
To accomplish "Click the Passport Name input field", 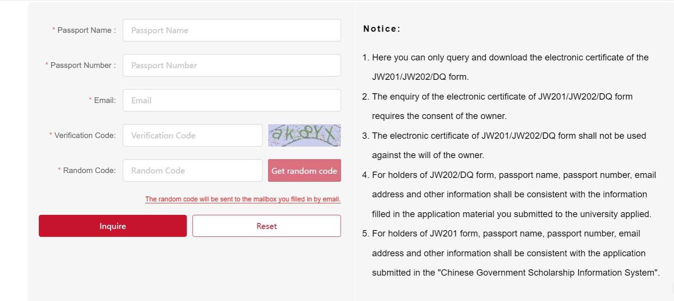I will [231, 30].
